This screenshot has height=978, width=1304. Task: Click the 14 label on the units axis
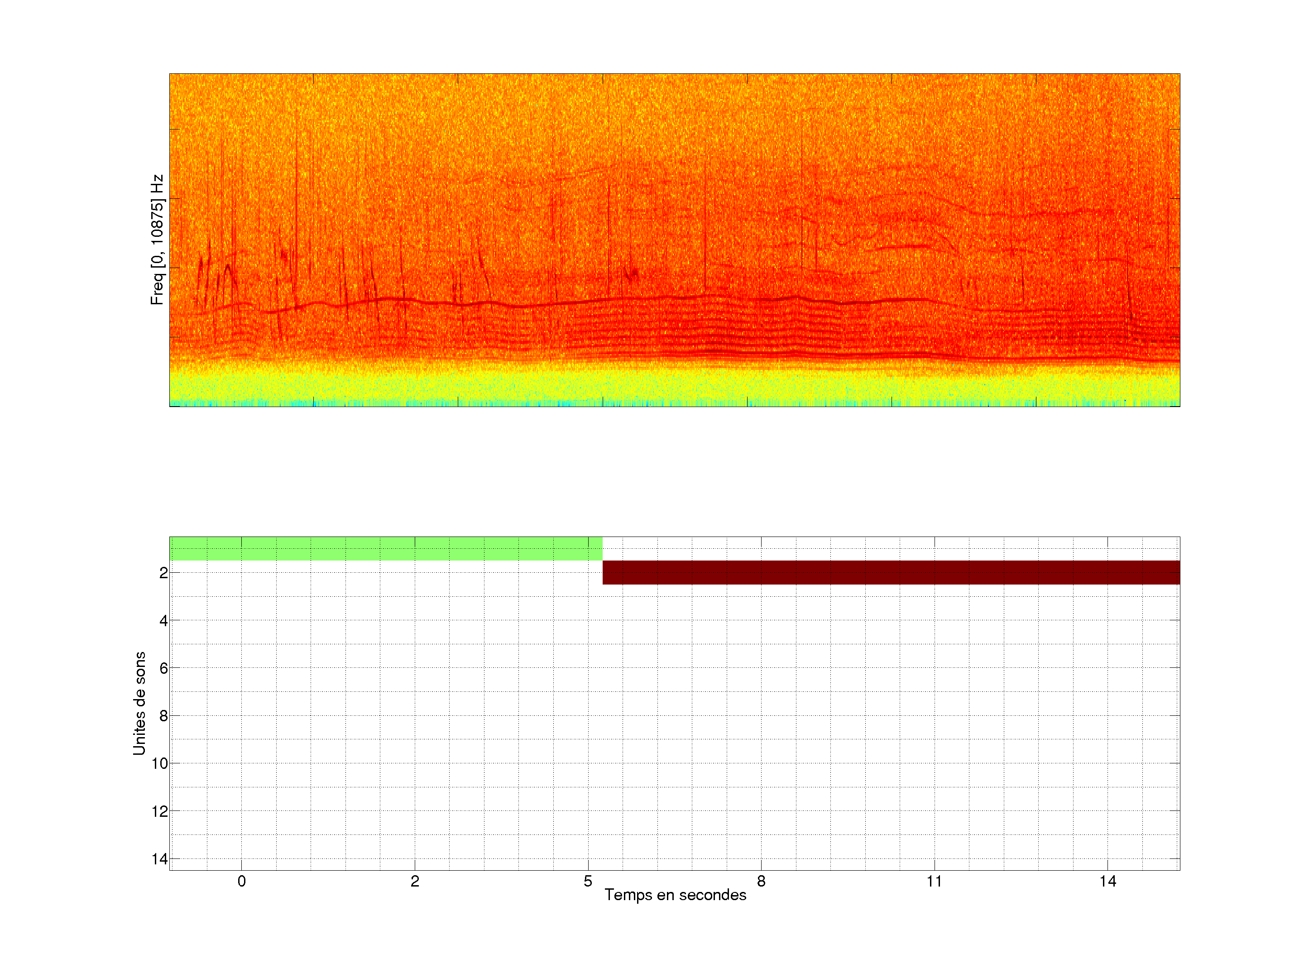[160, 859]
